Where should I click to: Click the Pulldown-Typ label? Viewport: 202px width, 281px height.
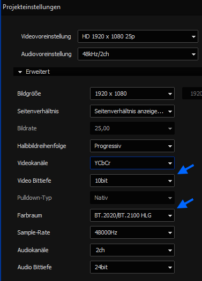(x=34, y=198)
